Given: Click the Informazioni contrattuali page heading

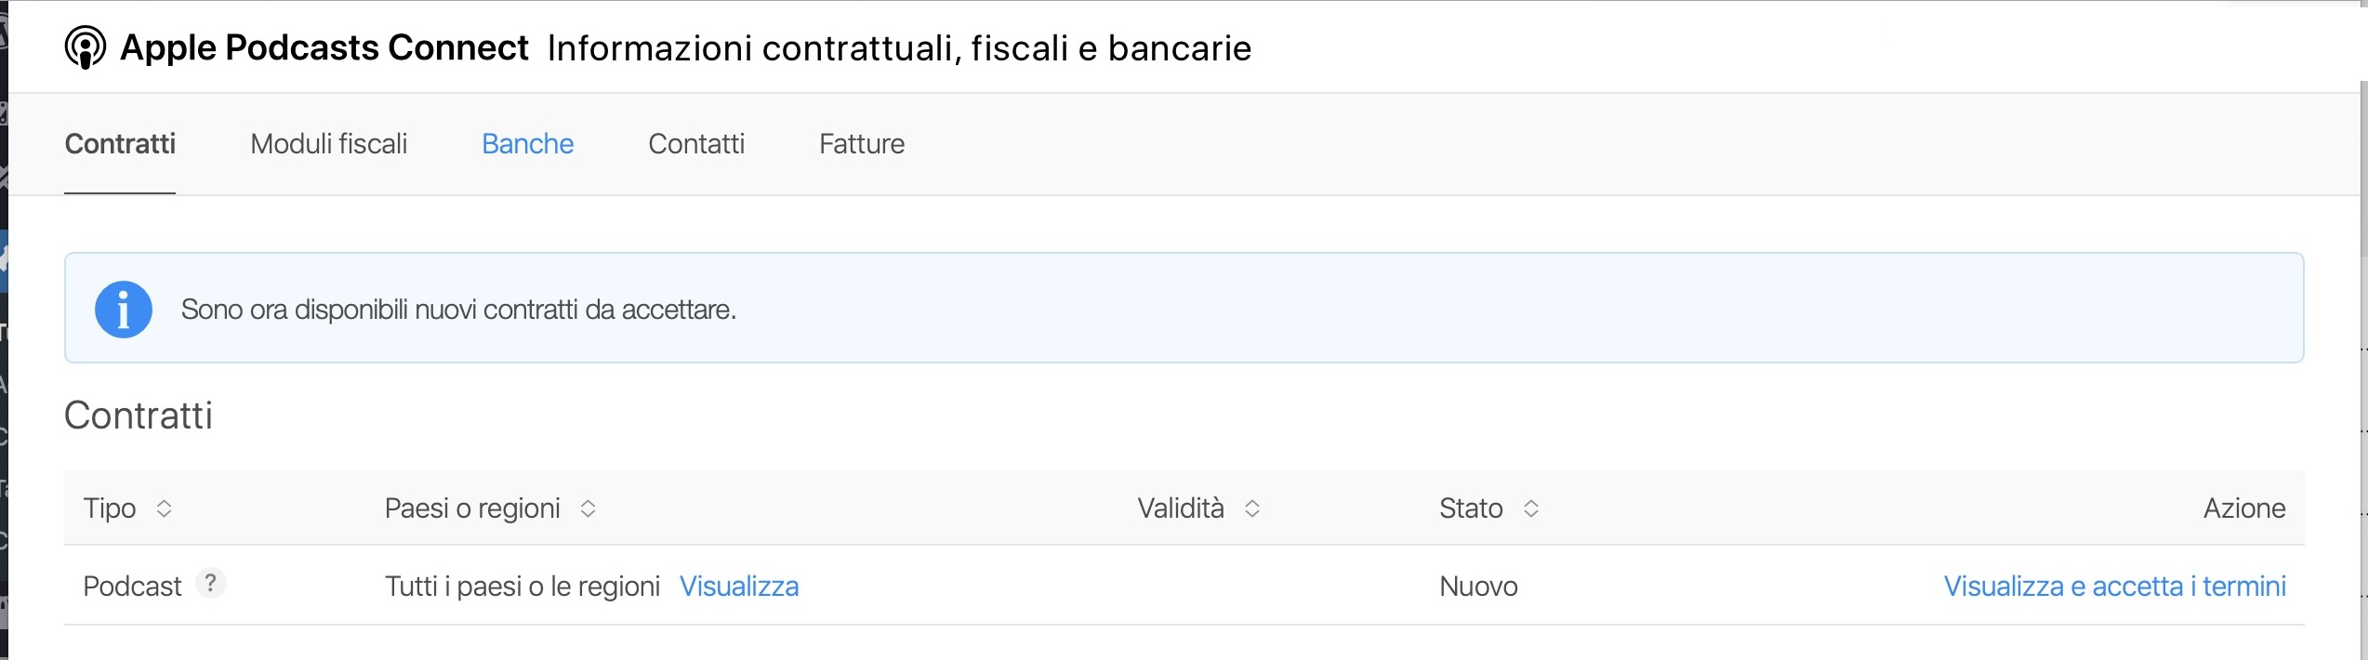Looking at the screenshot, I should tap(899, 48).
